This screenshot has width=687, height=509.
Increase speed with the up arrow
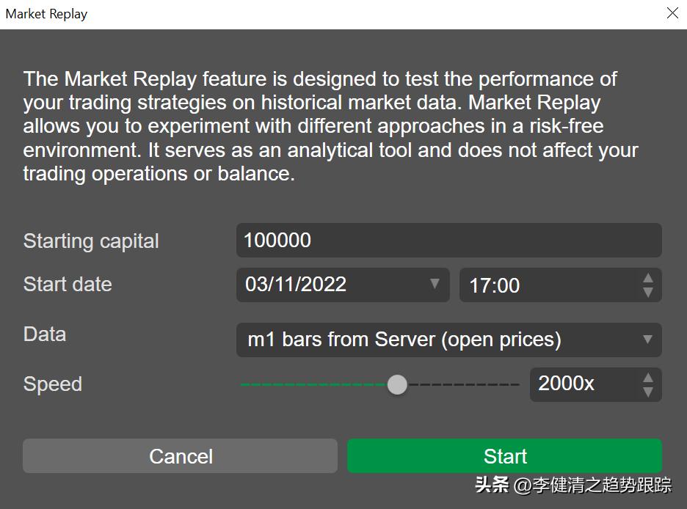click(x=647, y=378)
